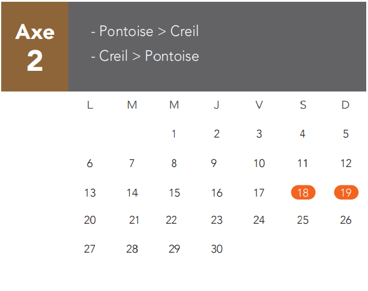The height and width of the screenshot is (291, 368).
Task: Select the D weekday column header
Action: coord(346,105)
